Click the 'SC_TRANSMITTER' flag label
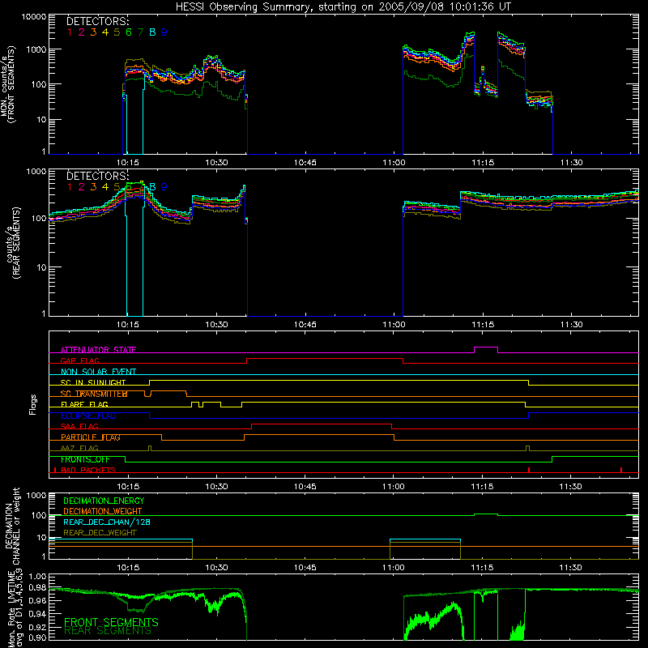 coord(94,394)
